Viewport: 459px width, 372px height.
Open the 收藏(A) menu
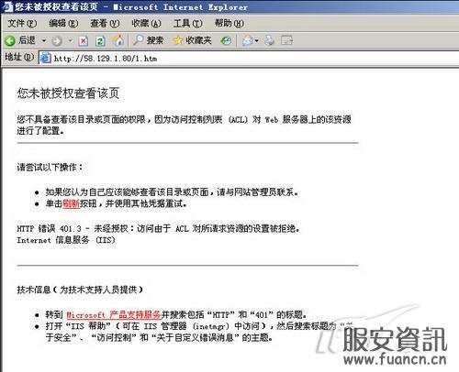click(146, 23)
